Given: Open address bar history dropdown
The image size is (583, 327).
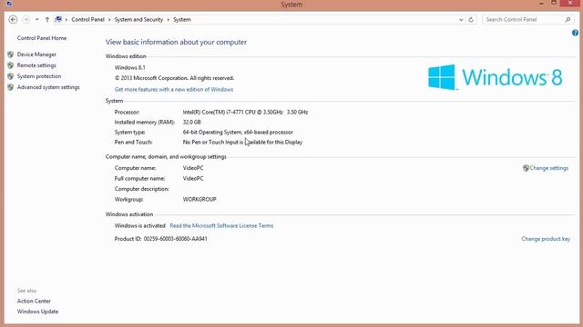Looking at the screenshot, I should pos(461,20).
